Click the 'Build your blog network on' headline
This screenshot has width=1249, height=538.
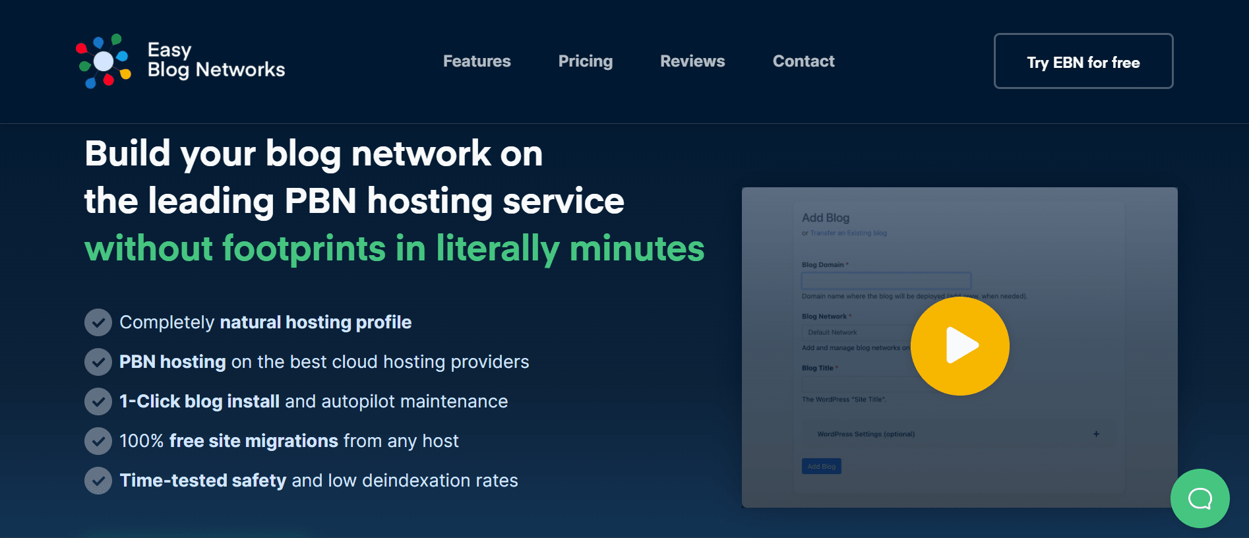point(314,154)
